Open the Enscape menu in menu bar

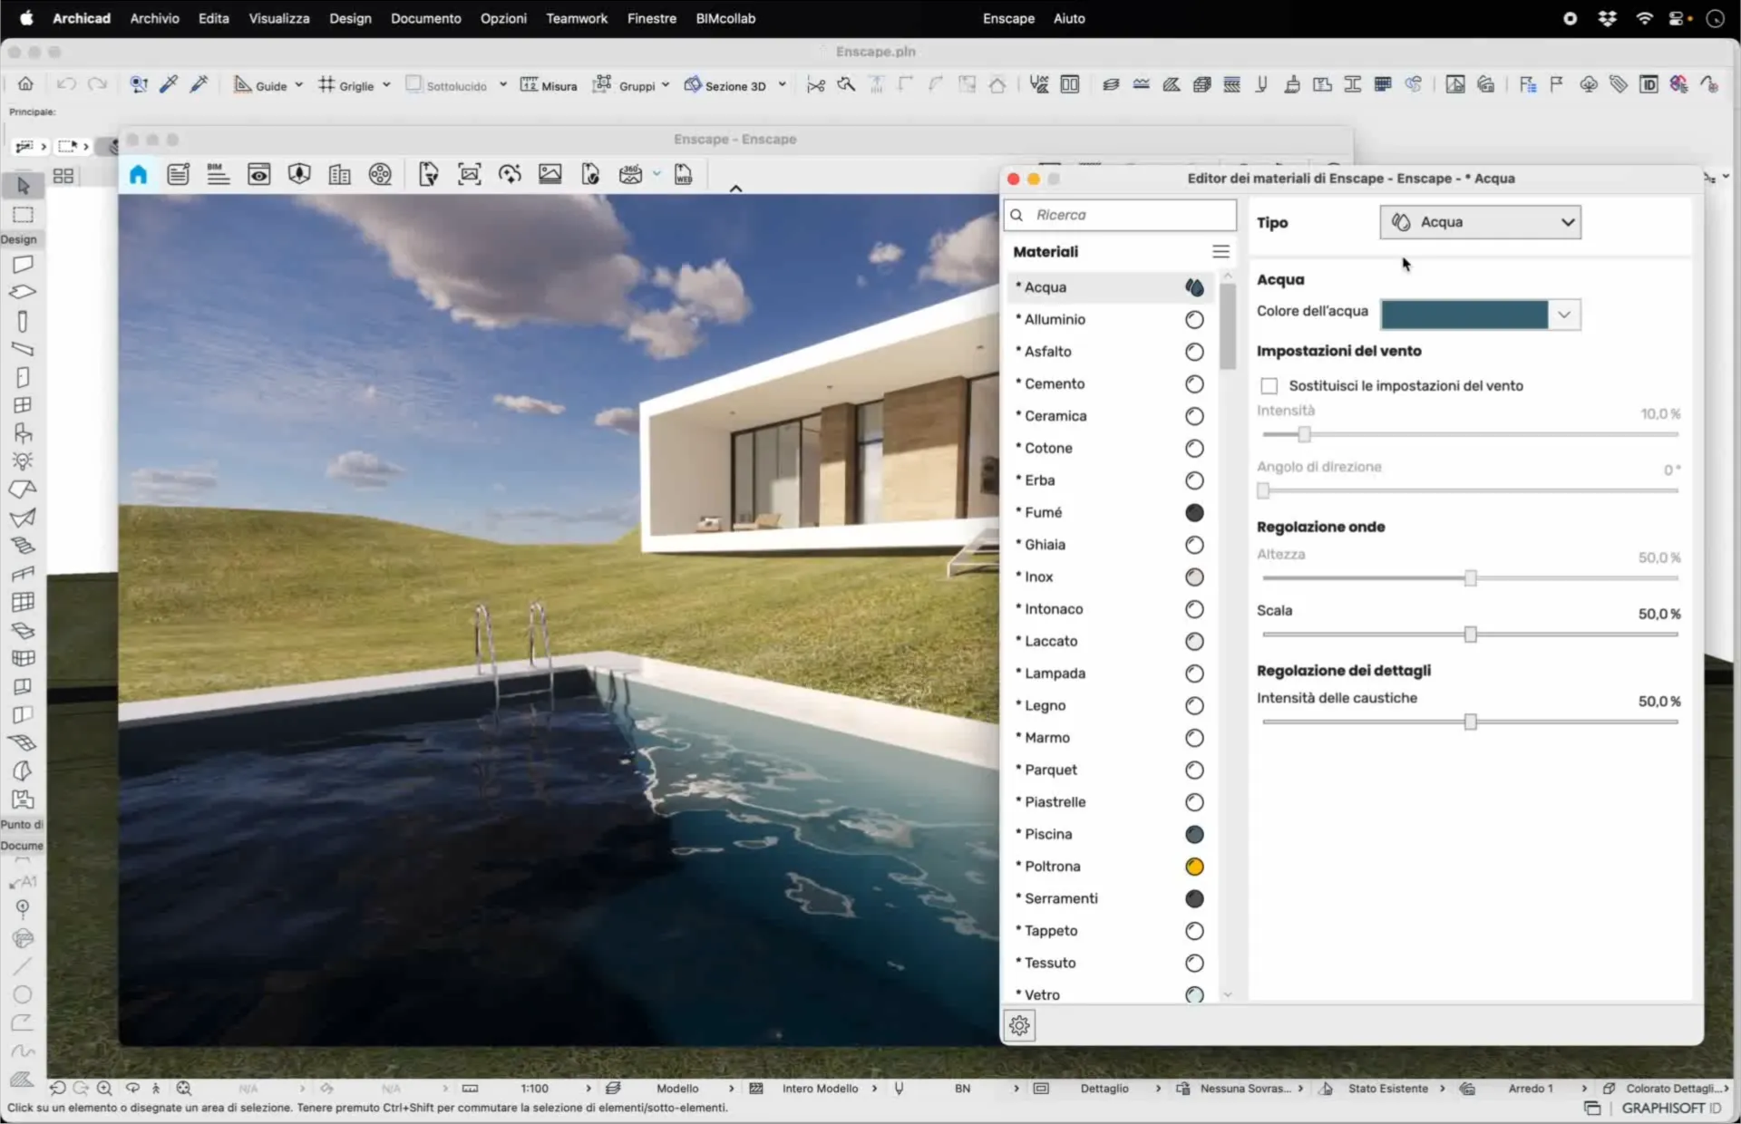[x=1007, y=18]
